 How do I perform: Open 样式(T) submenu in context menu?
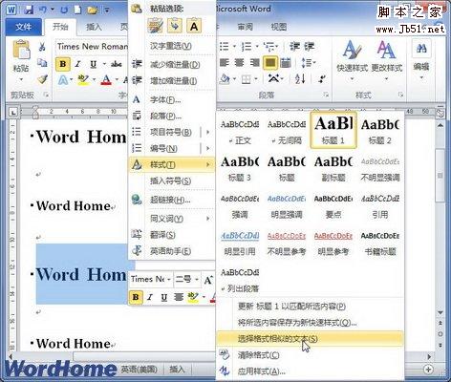pos(172,164)
